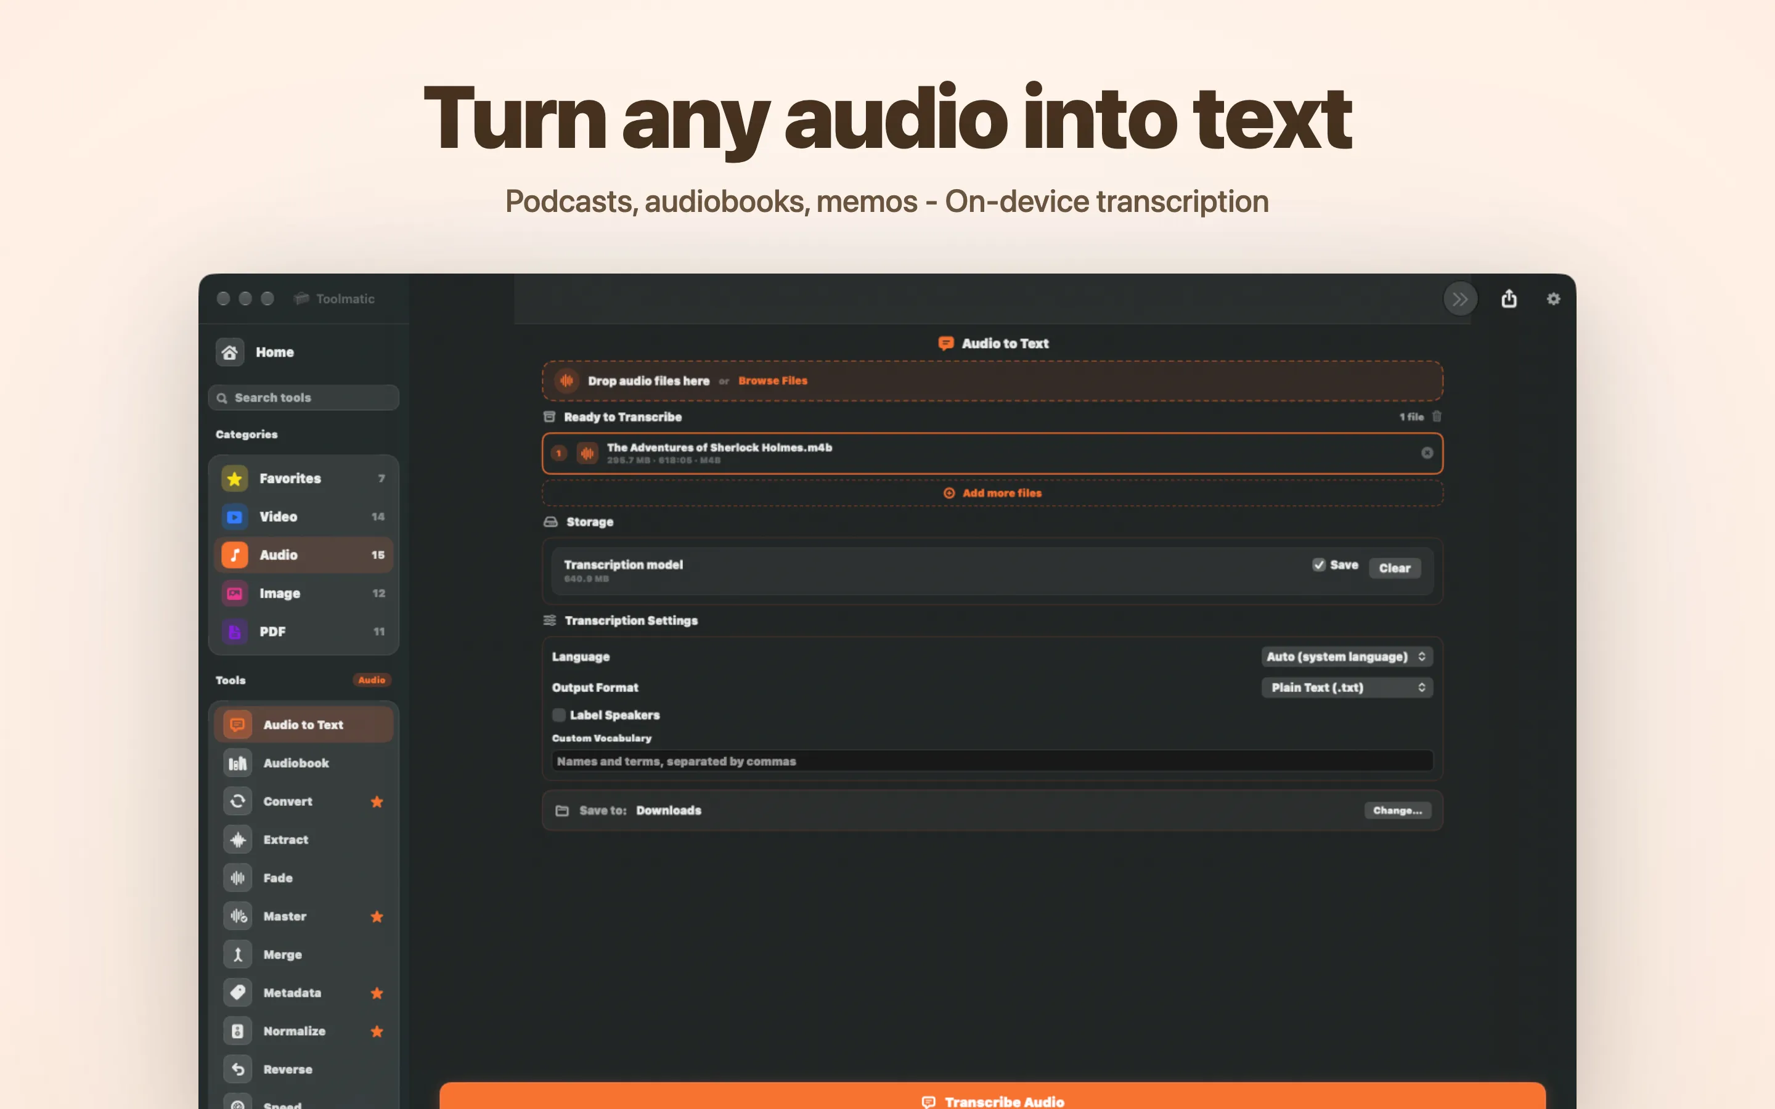
Task: Open the Reverse tool
Action: pos(304,1069)
